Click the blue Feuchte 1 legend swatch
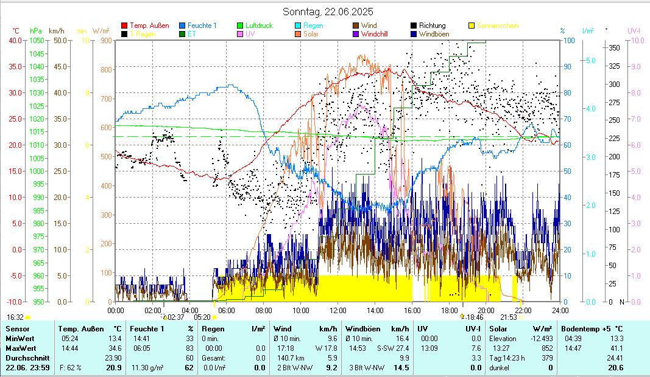650x377 pixels. (x=182, y=26)
